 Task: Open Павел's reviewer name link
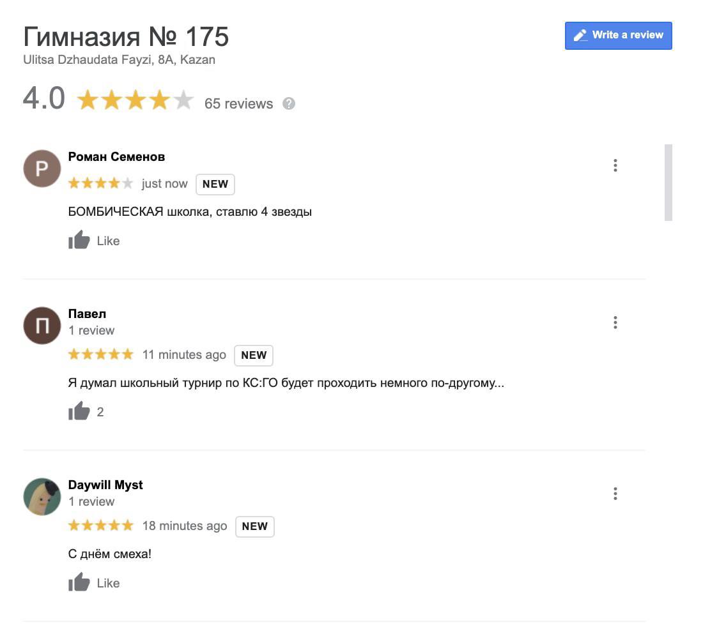(87, 314)
